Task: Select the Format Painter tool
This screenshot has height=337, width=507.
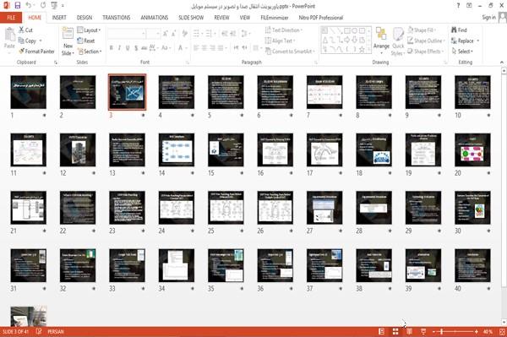Action: click(x=36, y=52)
